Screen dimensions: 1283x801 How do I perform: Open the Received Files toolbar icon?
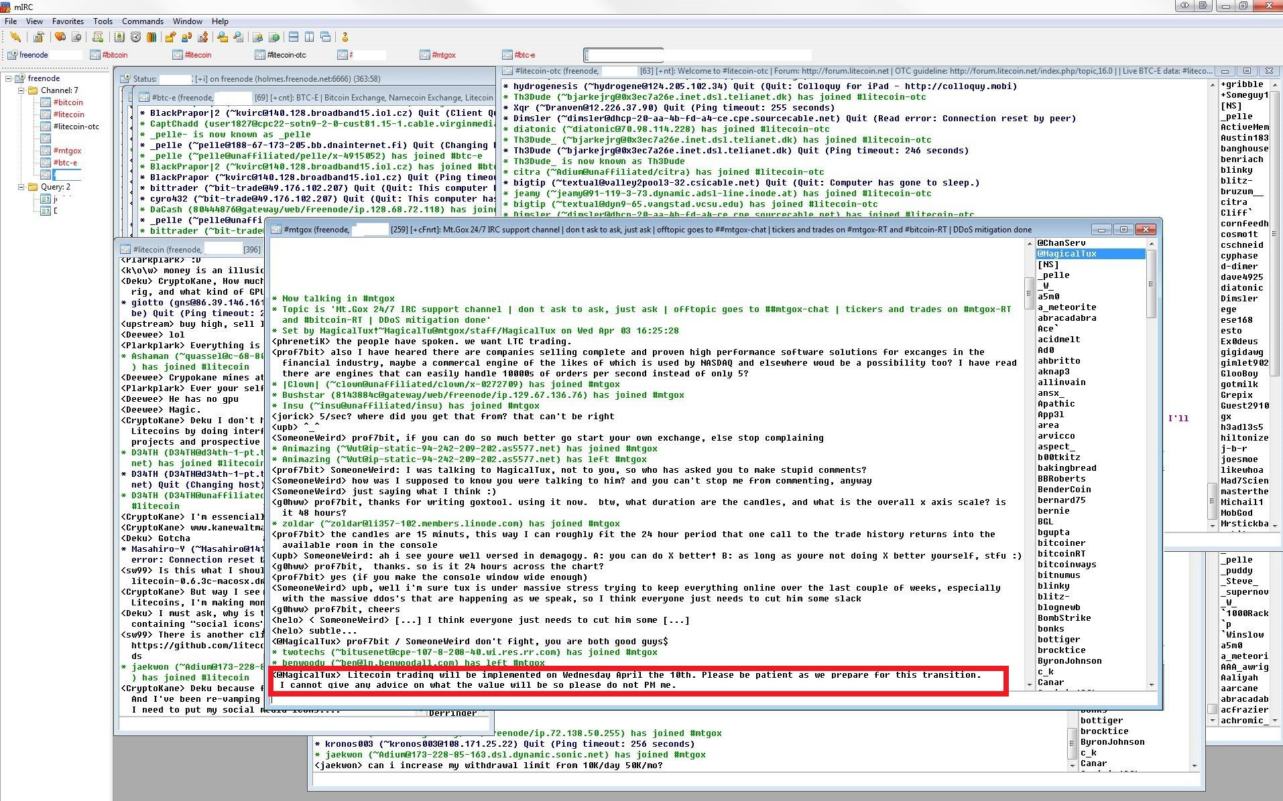point(223,38)
